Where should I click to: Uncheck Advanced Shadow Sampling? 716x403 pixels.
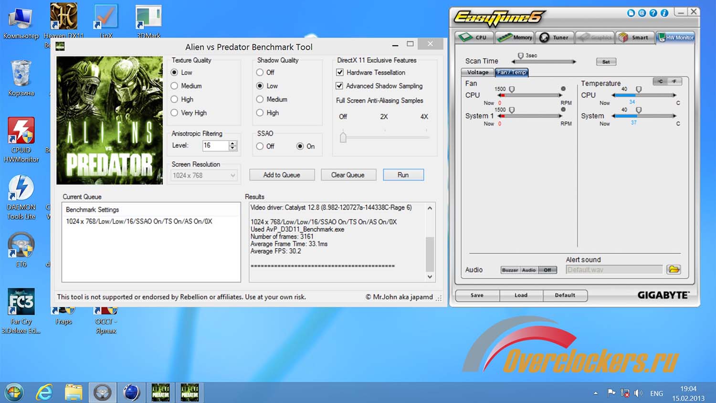point(339,86)
